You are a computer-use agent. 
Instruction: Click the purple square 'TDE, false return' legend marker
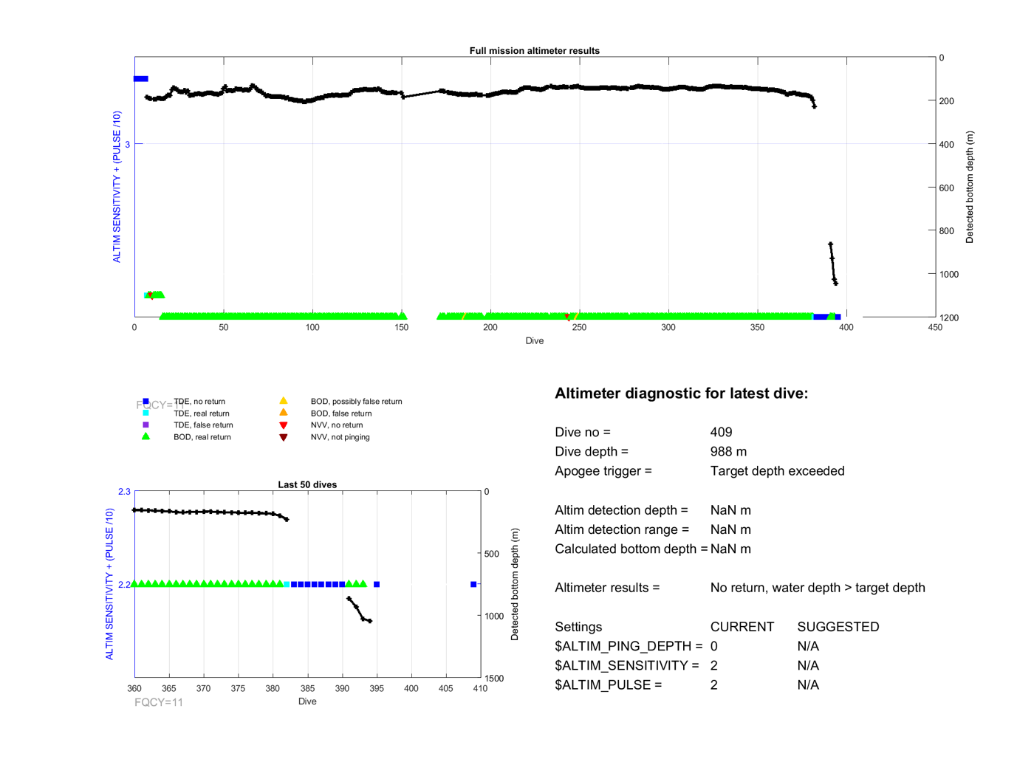(145, 425)
